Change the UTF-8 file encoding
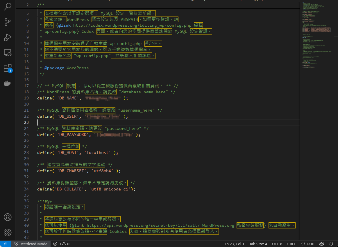 277,244
